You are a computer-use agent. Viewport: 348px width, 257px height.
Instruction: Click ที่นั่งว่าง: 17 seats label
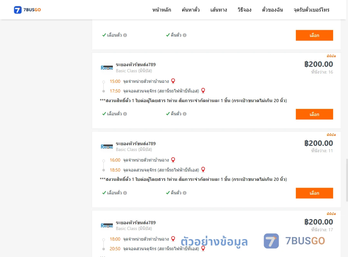[x=322, y=230]
